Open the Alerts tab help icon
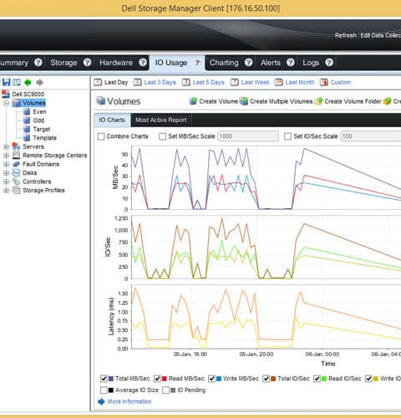The height and width of the screenshot is (418, 401). [x=291, y=63]
